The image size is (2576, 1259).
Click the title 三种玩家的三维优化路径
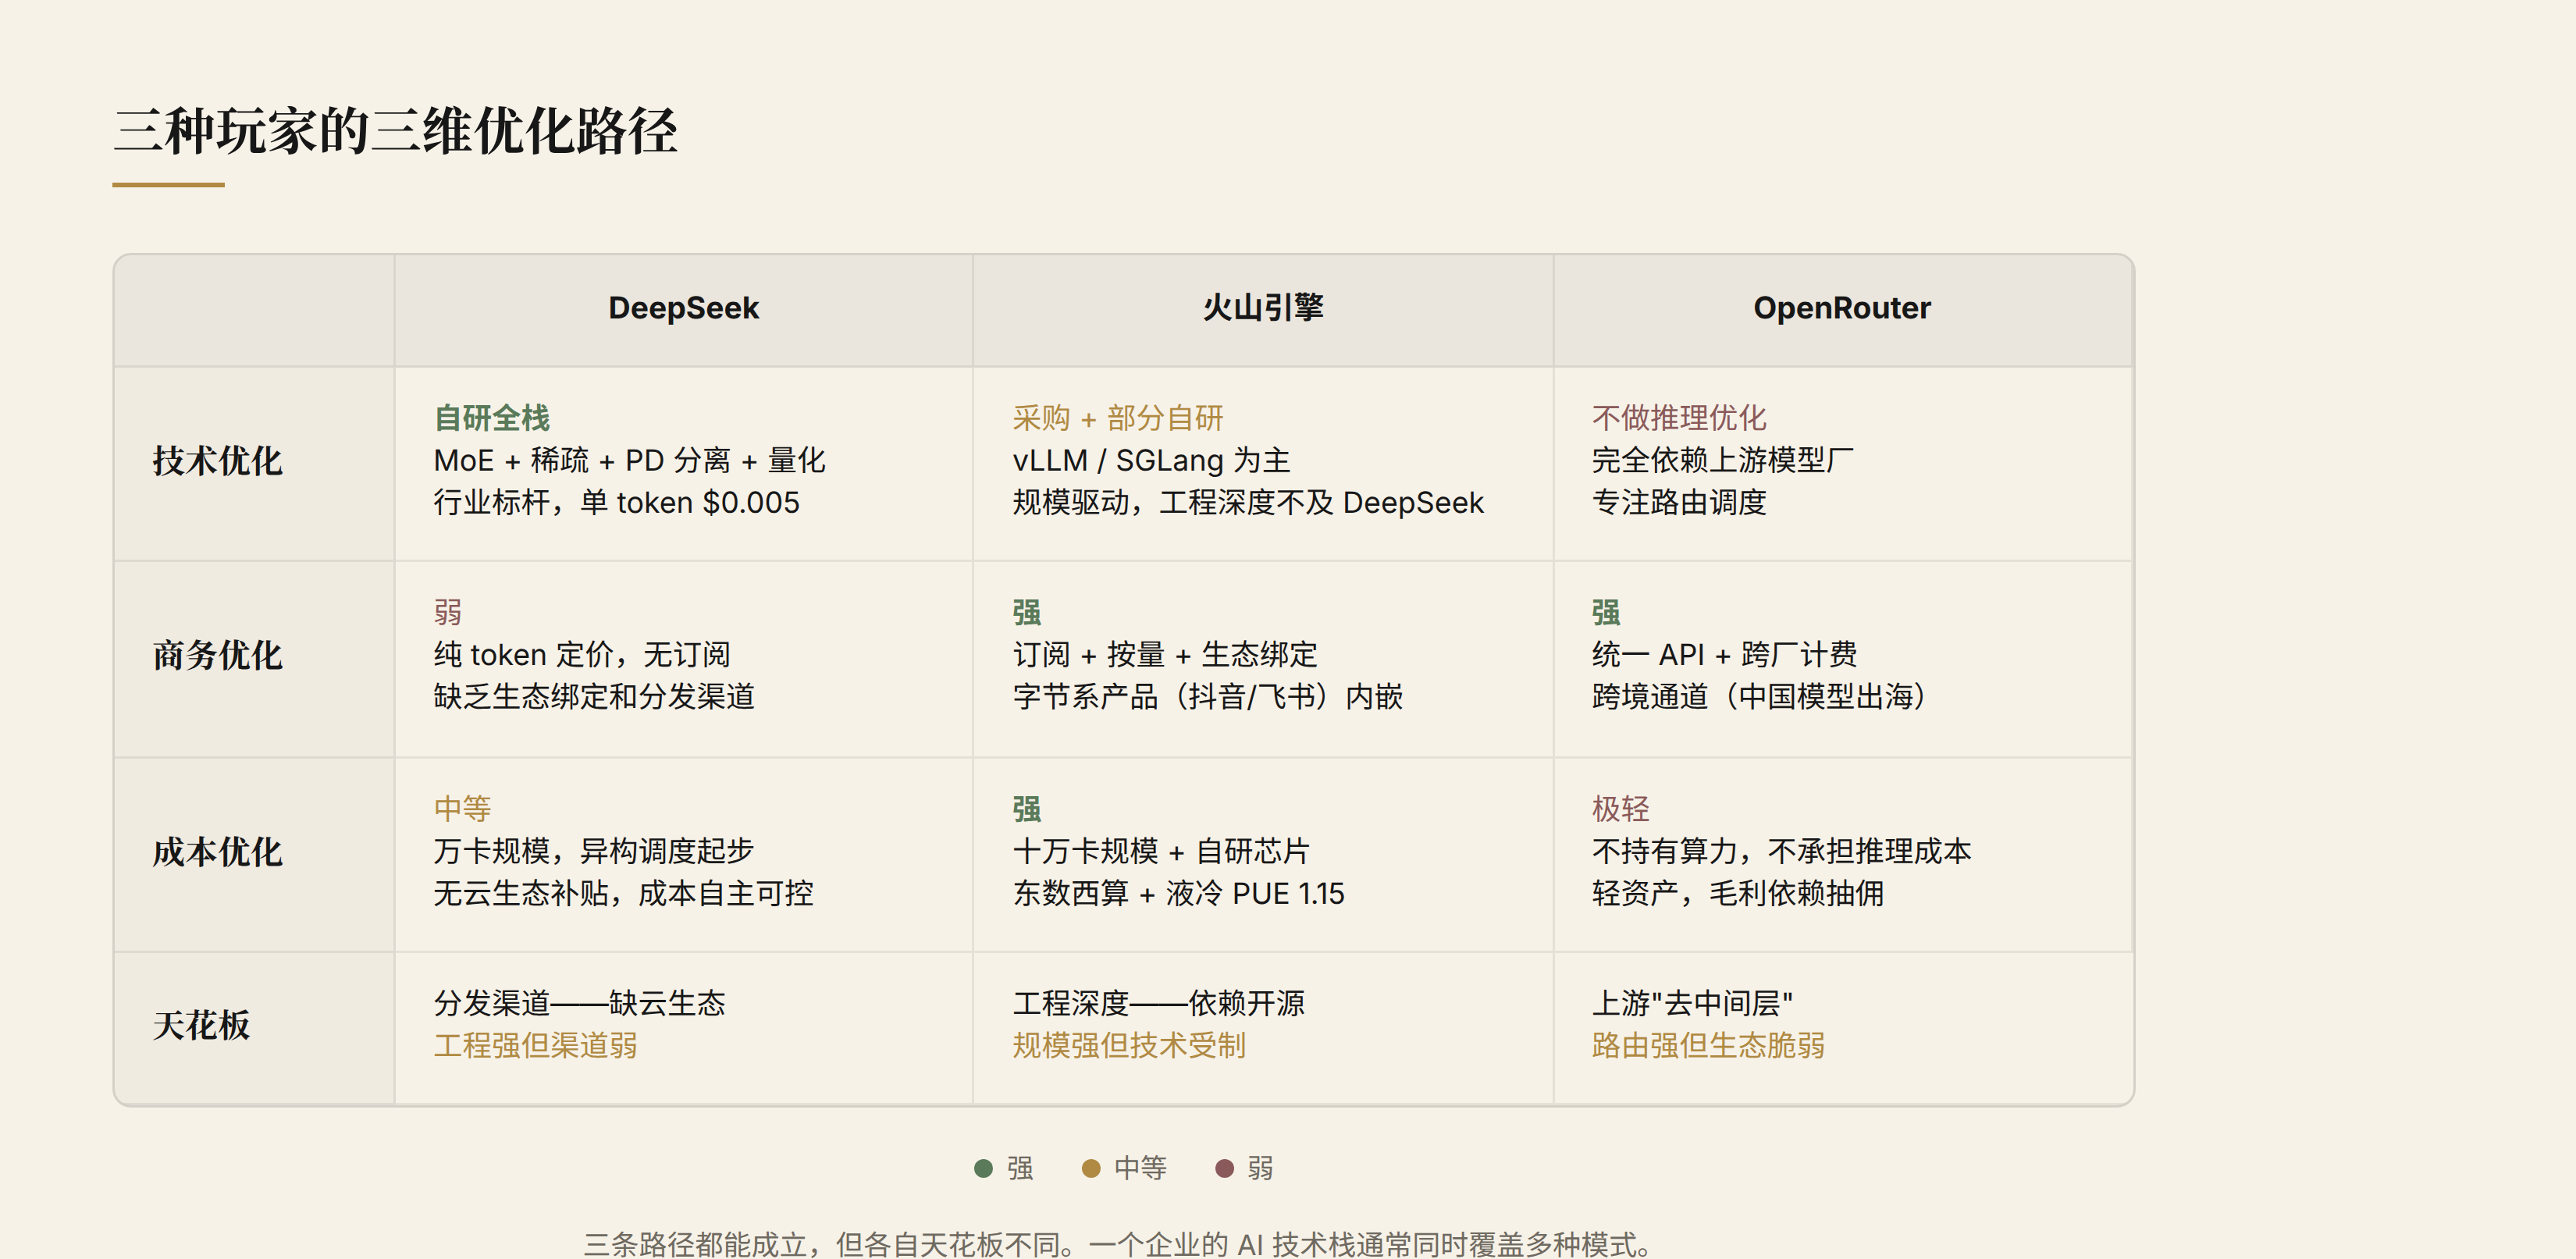(395, 131)
